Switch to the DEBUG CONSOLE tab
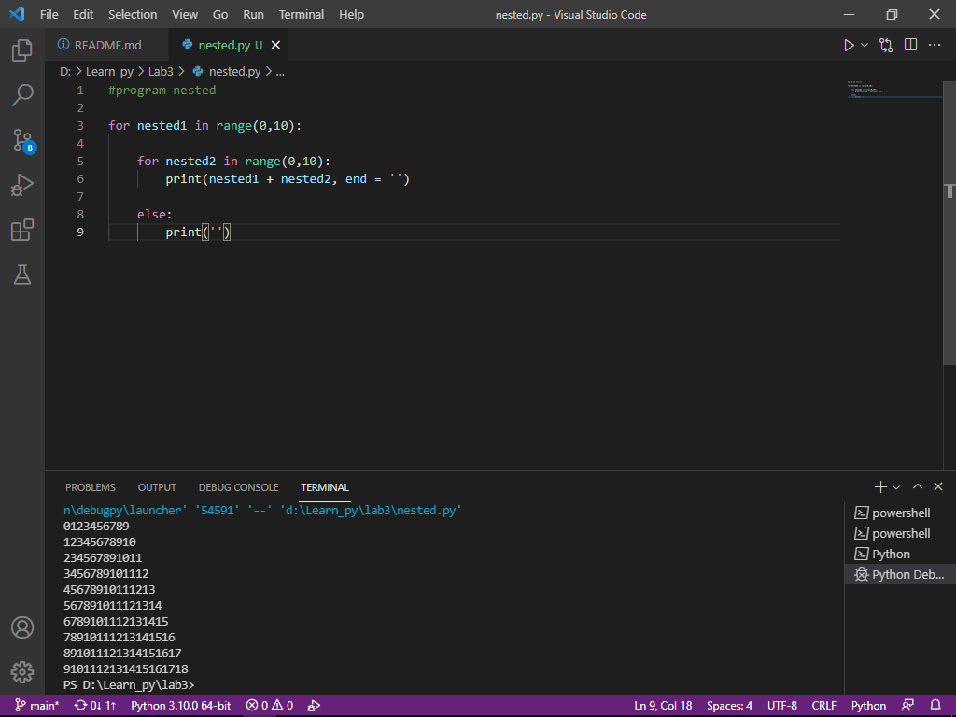Screen dimensions: 956x717 [x=238, y=487]
